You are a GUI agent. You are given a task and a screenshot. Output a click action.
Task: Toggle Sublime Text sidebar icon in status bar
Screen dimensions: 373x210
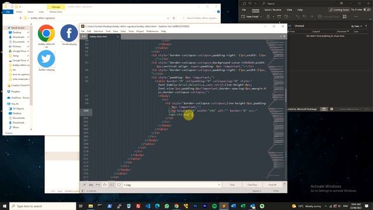click(83, 191)
